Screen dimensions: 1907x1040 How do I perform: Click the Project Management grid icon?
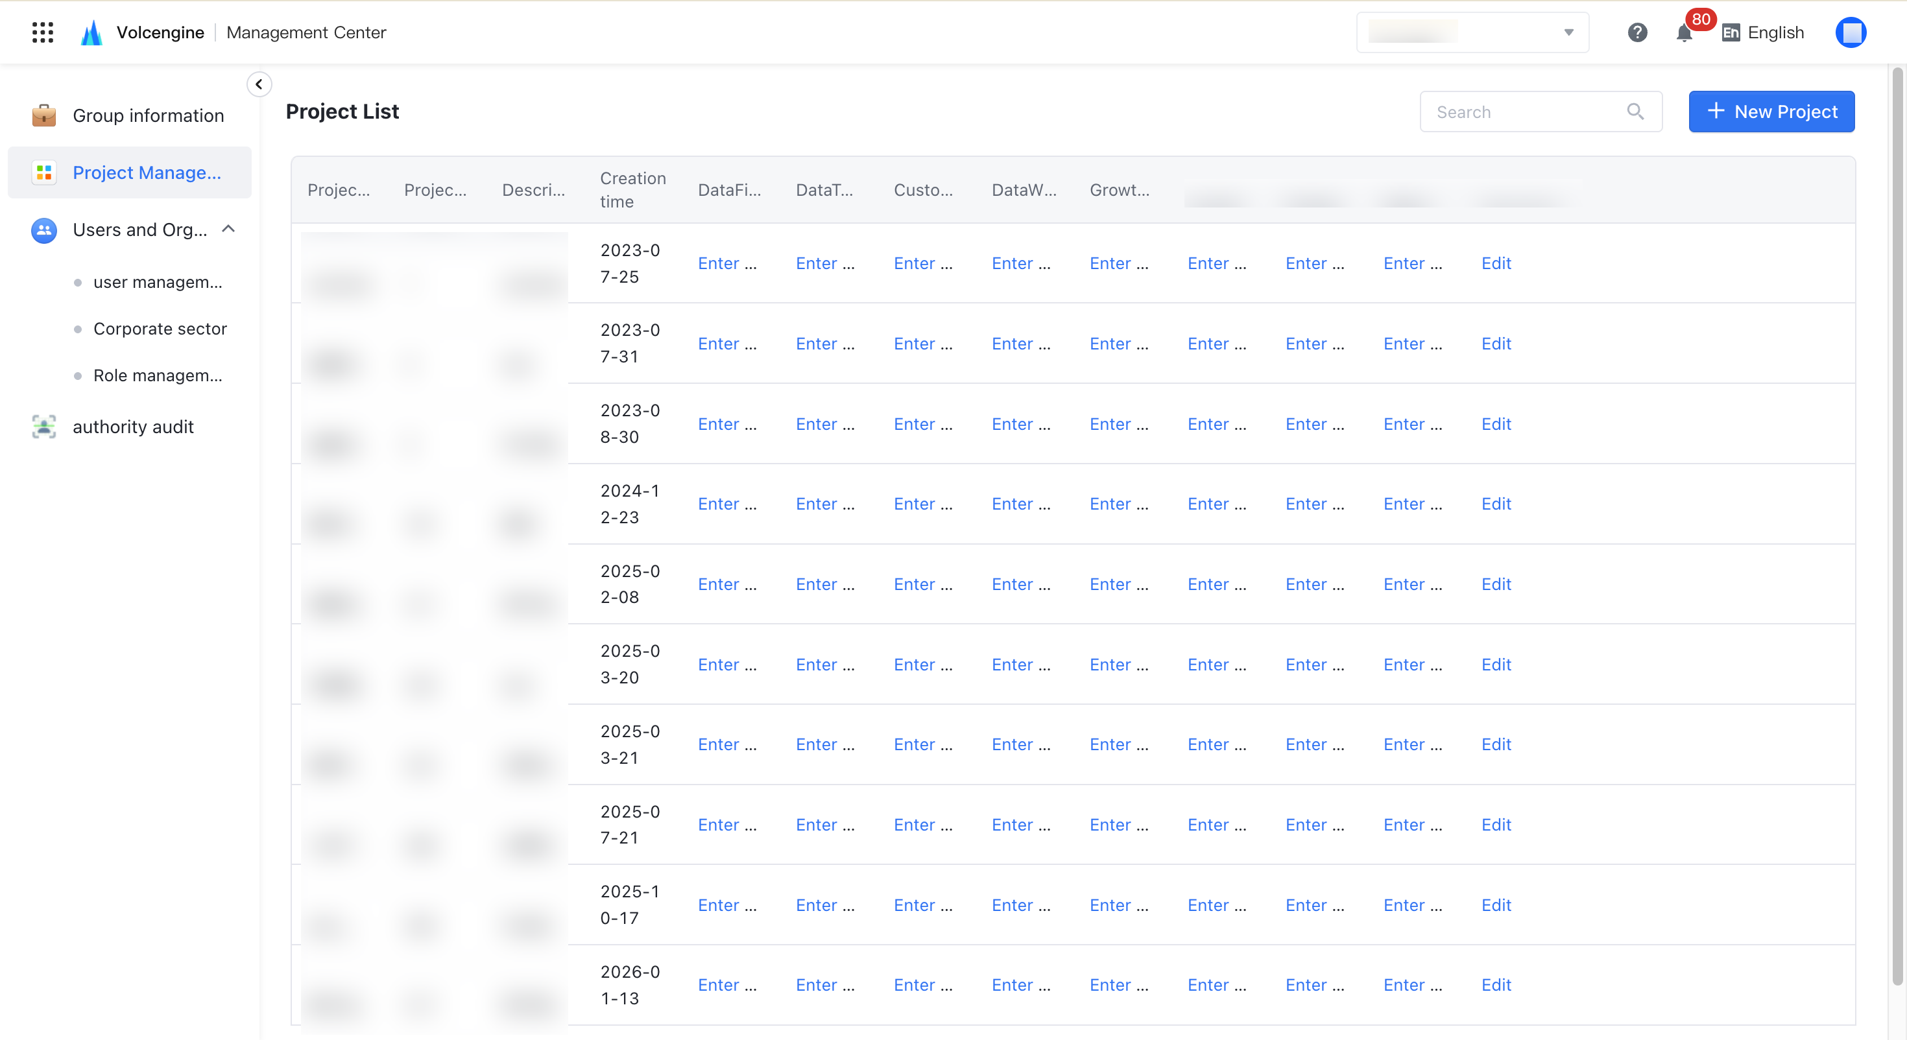(43, 172)
